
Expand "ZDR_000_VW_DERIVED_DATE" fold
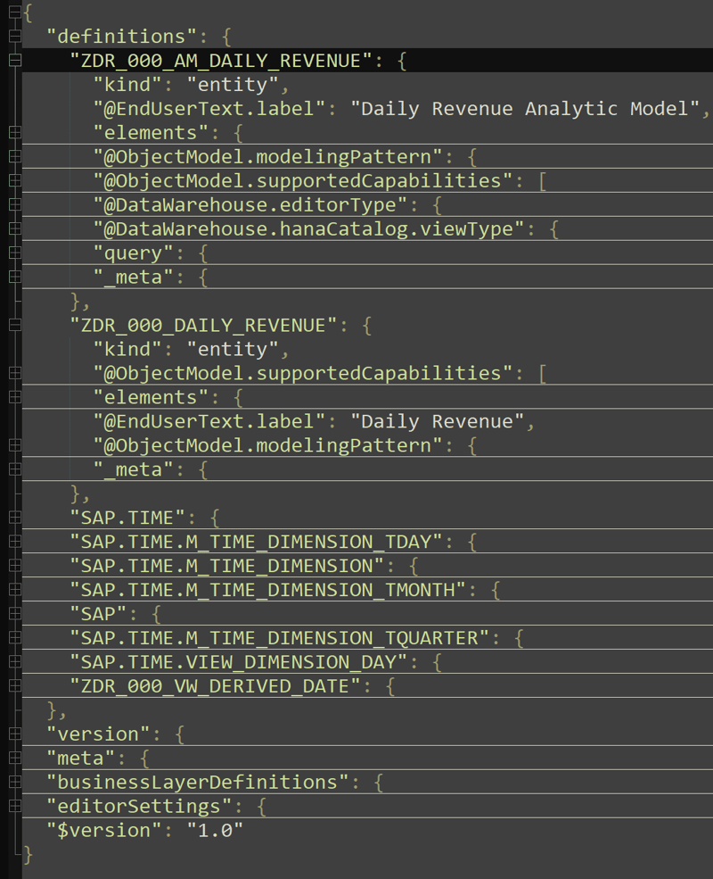pyautogui.click(x=15, y=686)
